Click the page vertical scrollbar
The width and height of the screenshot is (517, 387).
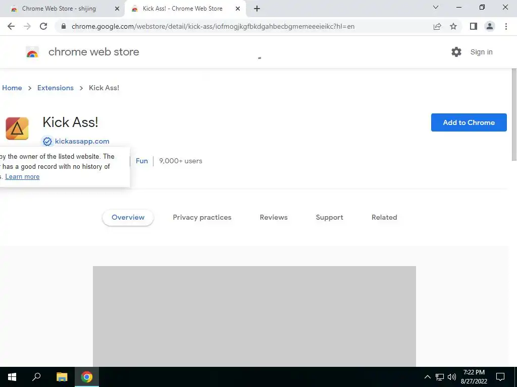pos(514,114)
